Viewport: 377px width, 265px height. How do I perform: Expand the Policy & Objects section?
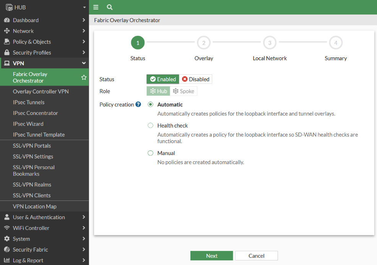[32, 42]
